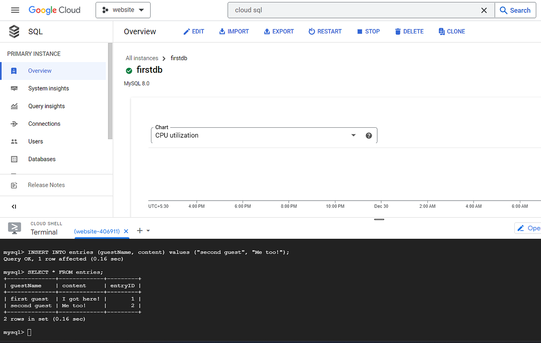Clear the cloud sql search query
Viewport: 541px width, 343px height.
click(x=484, y=10)
